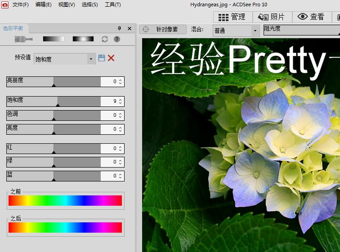The image size is (340, 252).
Task: Click 红 value spinner arrows
Action: coord(121,149)
